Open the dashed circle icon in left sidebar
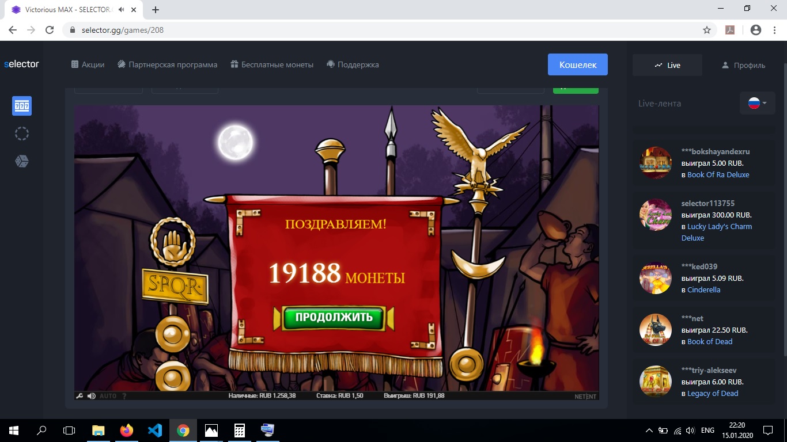This screenshot has height=442, width=787. [x=22, y=134]
